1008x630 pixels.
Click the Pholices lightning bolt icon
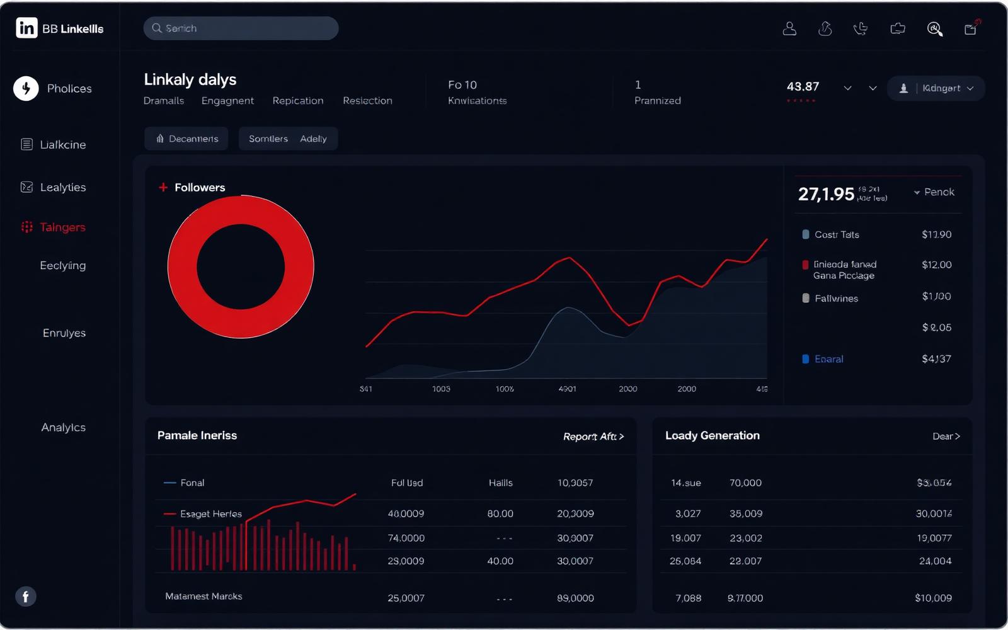[26, 88]
